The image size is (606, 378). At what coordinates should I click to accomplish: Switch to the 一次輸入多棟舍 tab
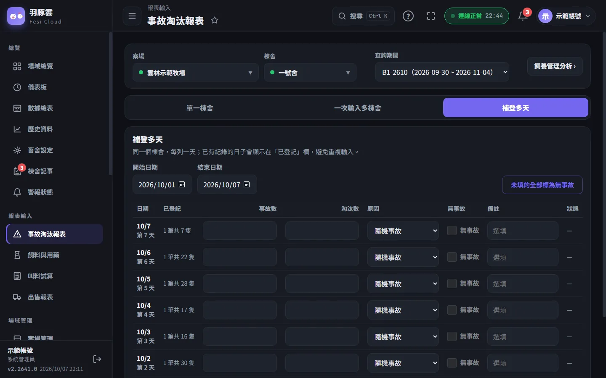click(358, 108)
